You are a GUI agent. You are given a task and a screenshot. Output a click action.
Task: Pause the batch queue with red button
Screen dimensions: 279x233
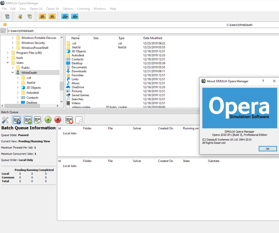tap(58, 120)
